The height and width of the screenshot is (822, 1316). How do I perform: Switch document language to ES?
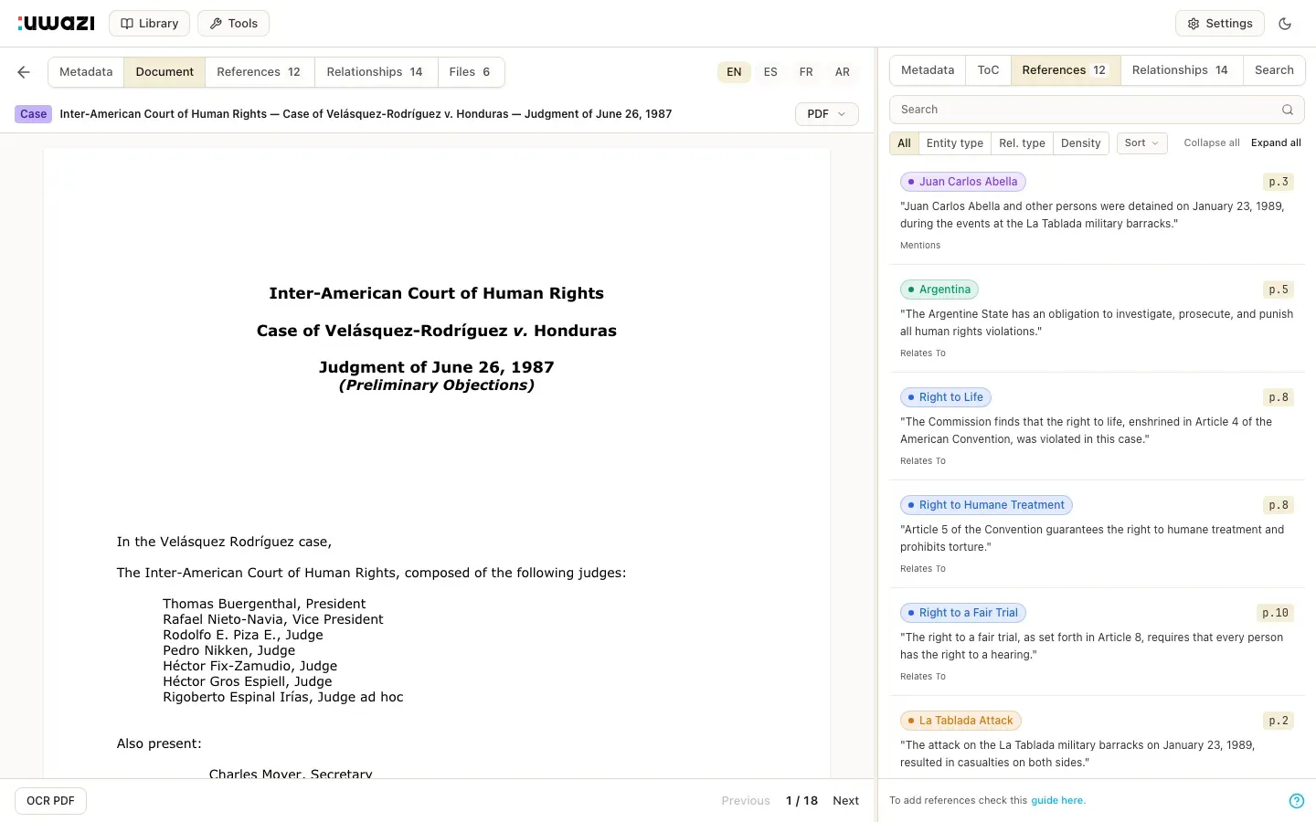[x=769, y=71]
